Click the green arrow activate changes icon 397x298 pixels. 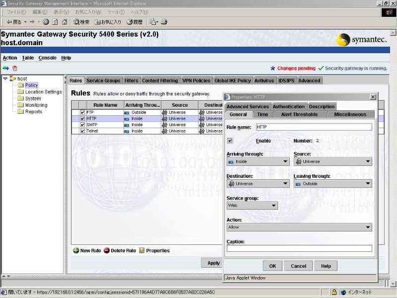pyautogui.click(x=6, y=68)
